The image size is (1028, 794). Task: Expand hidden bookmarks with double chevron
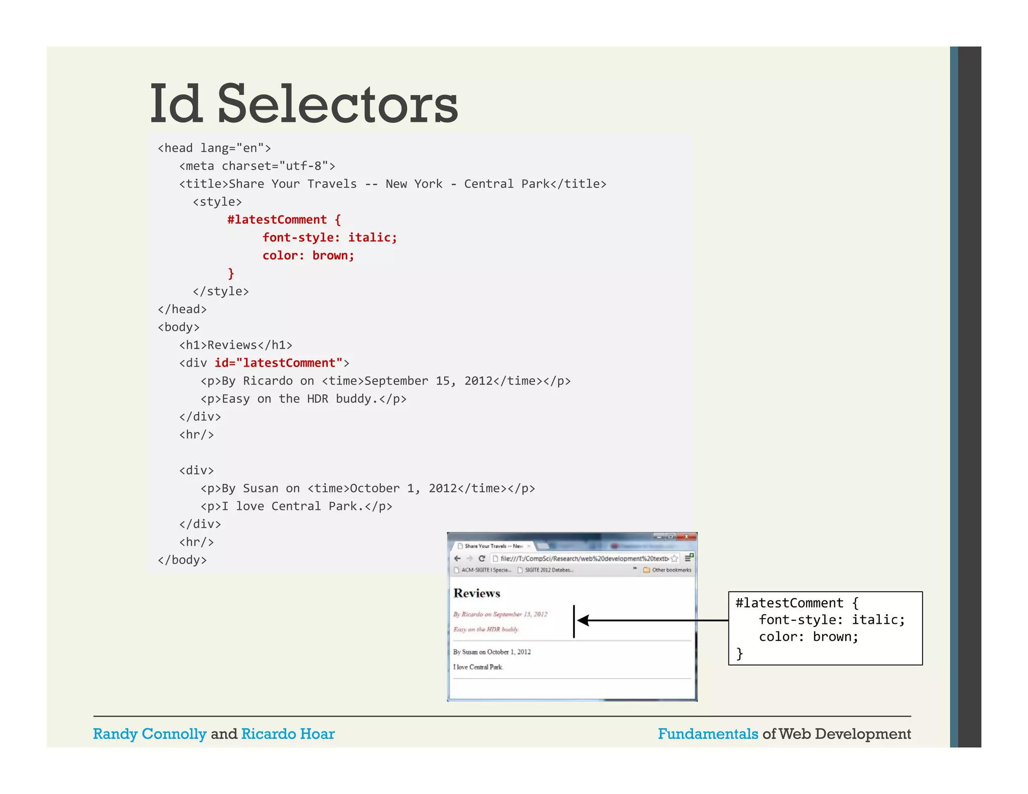[635, 569]
